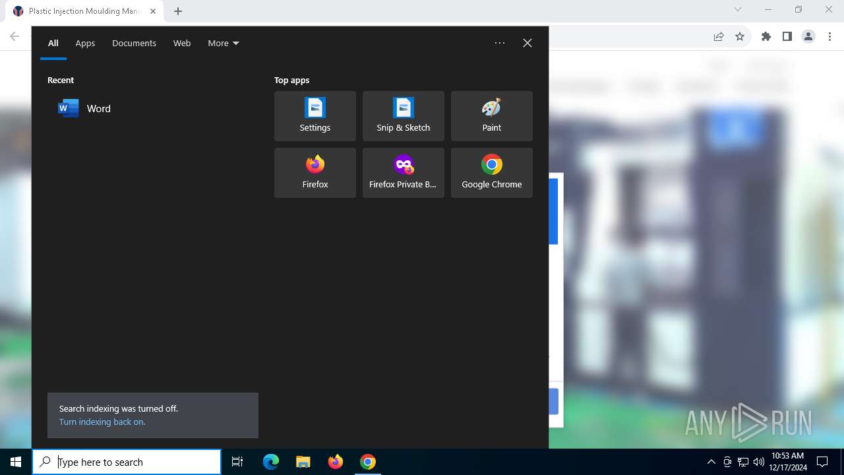Open a new Chrome tab

pyautogui.click(x=178, y=11)
